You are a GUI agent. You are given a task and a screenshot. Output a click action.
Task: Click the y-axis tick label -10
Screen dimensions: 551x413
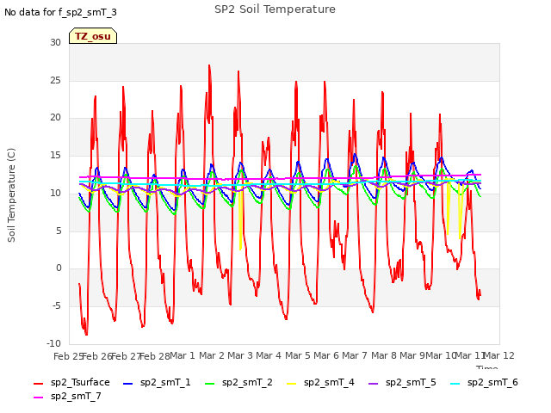click(x=53, y=343)
